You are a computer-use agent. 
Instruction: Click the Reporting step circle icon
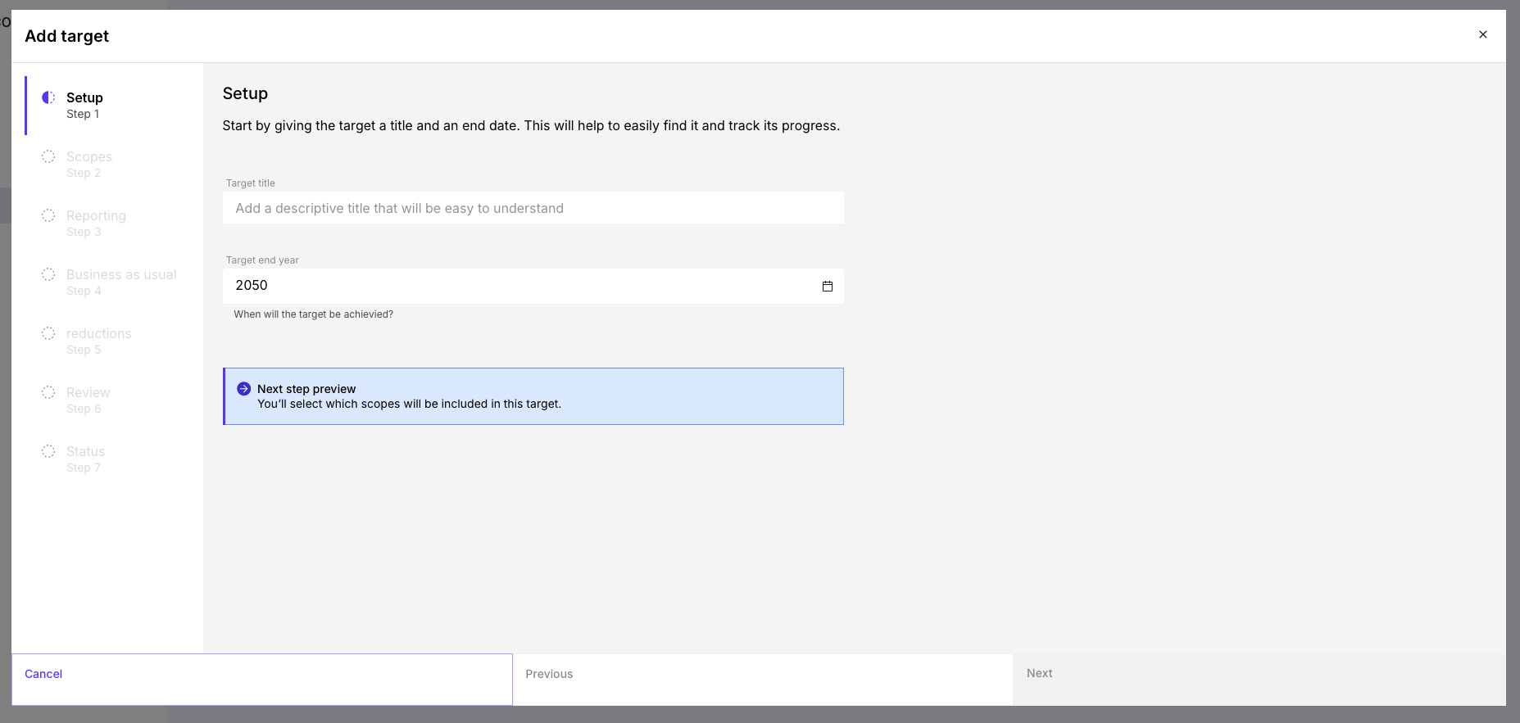click(x=48, y=215)
